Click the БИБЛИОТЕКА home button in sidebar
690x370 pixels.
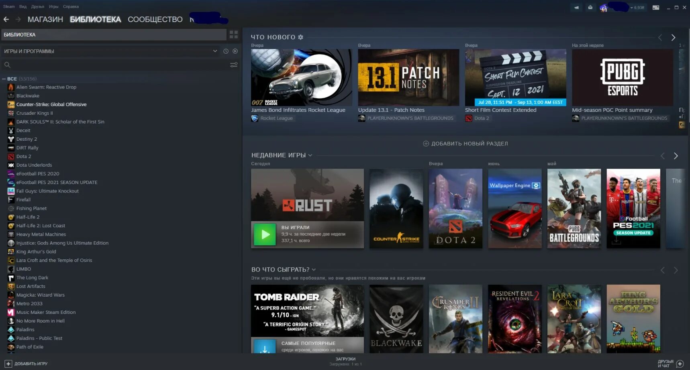(114, 34)
